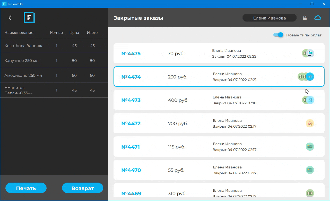Open order №4475
The image size is (330, 201).
(131, 54)
